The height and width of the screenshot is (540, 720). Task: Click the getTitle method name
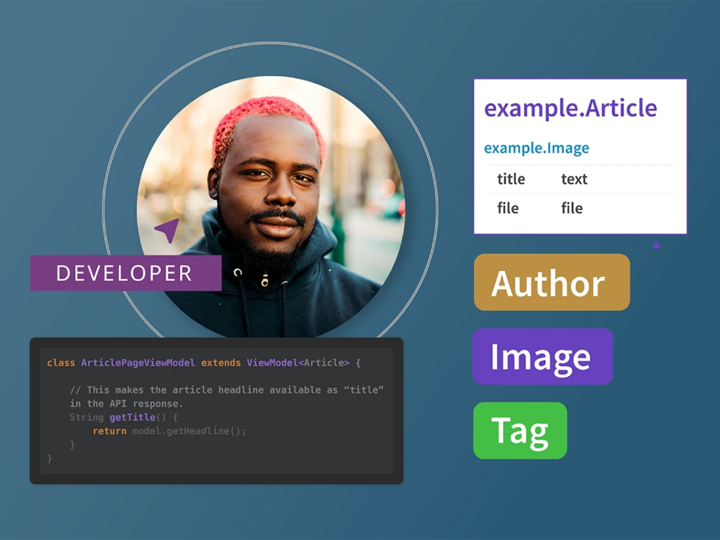pyautogui.click(x=132, y=417)
